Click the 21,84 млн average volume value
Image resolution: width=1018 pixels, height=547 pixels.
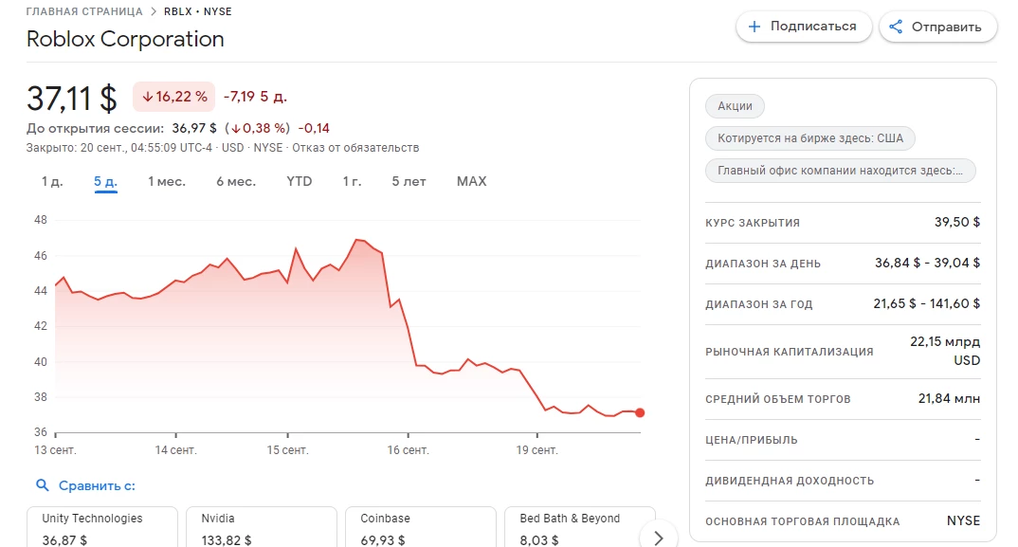coord(949,398)
